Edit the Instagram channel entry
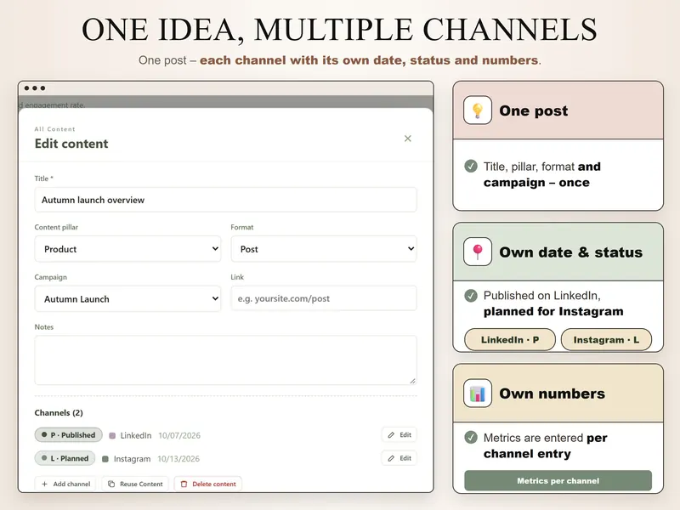Viewport: 680px width, 510px height. [399, 458]
